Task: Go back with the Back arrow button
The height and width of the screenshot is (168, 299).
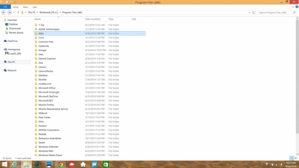Action: [3, 12]
